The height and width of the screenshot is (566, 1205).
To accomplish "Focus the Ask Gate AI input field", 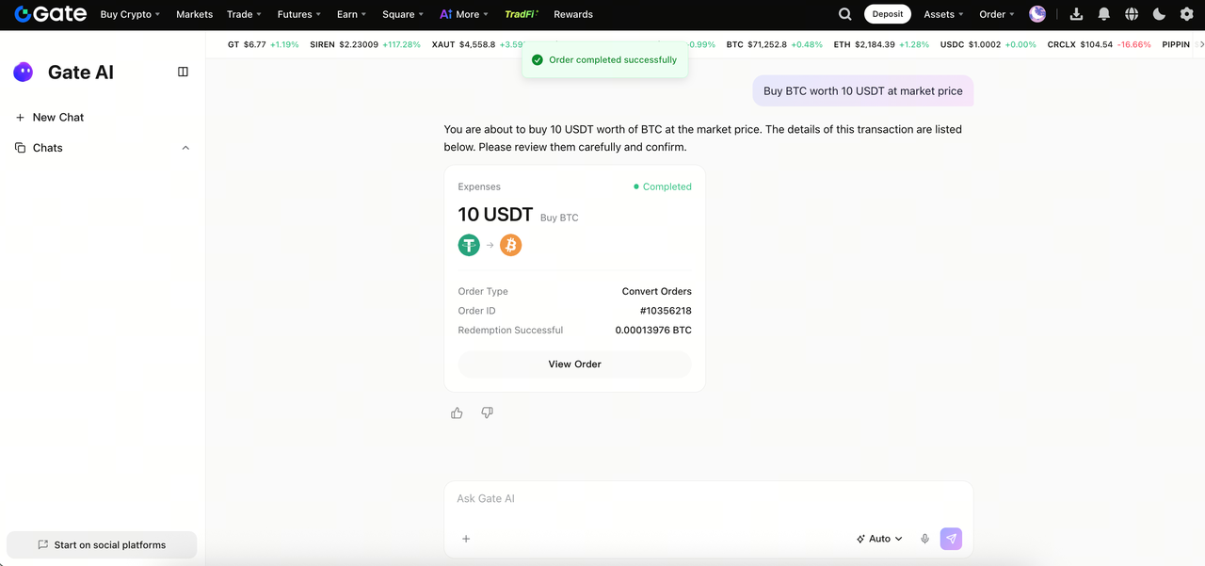I will (706, 498).
